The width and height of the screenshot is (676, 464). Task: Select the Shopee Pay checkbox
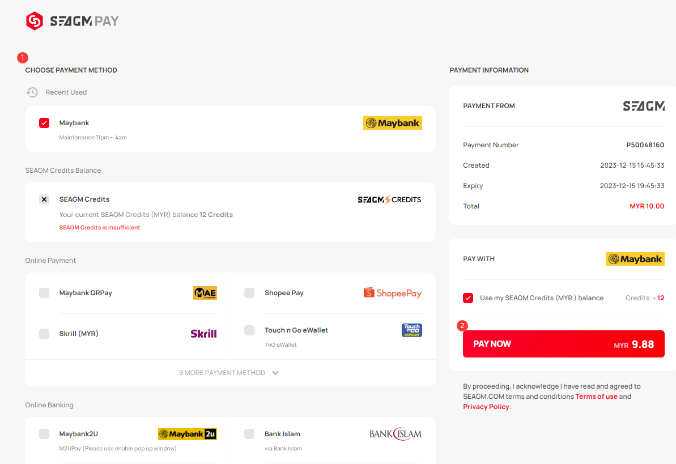[249, 293]
